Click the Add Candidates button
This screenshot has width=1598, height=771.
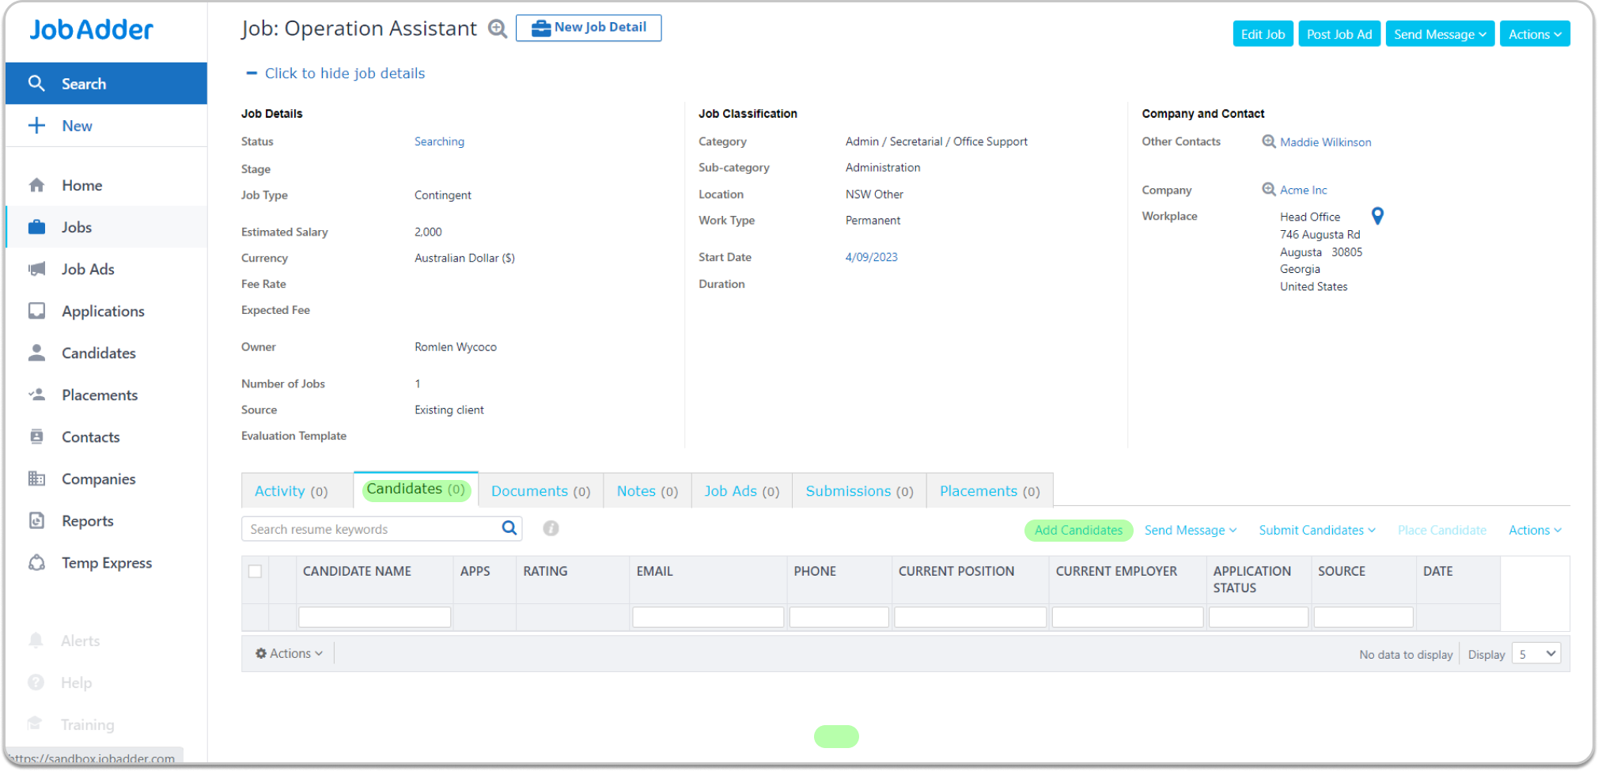coord(1077,531)
